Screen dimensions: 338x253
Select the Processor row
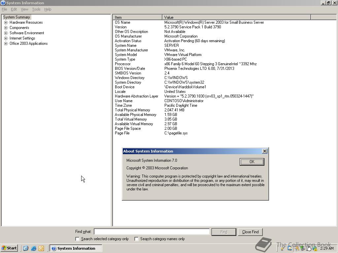pyautogui.click(x=186, y=64)
